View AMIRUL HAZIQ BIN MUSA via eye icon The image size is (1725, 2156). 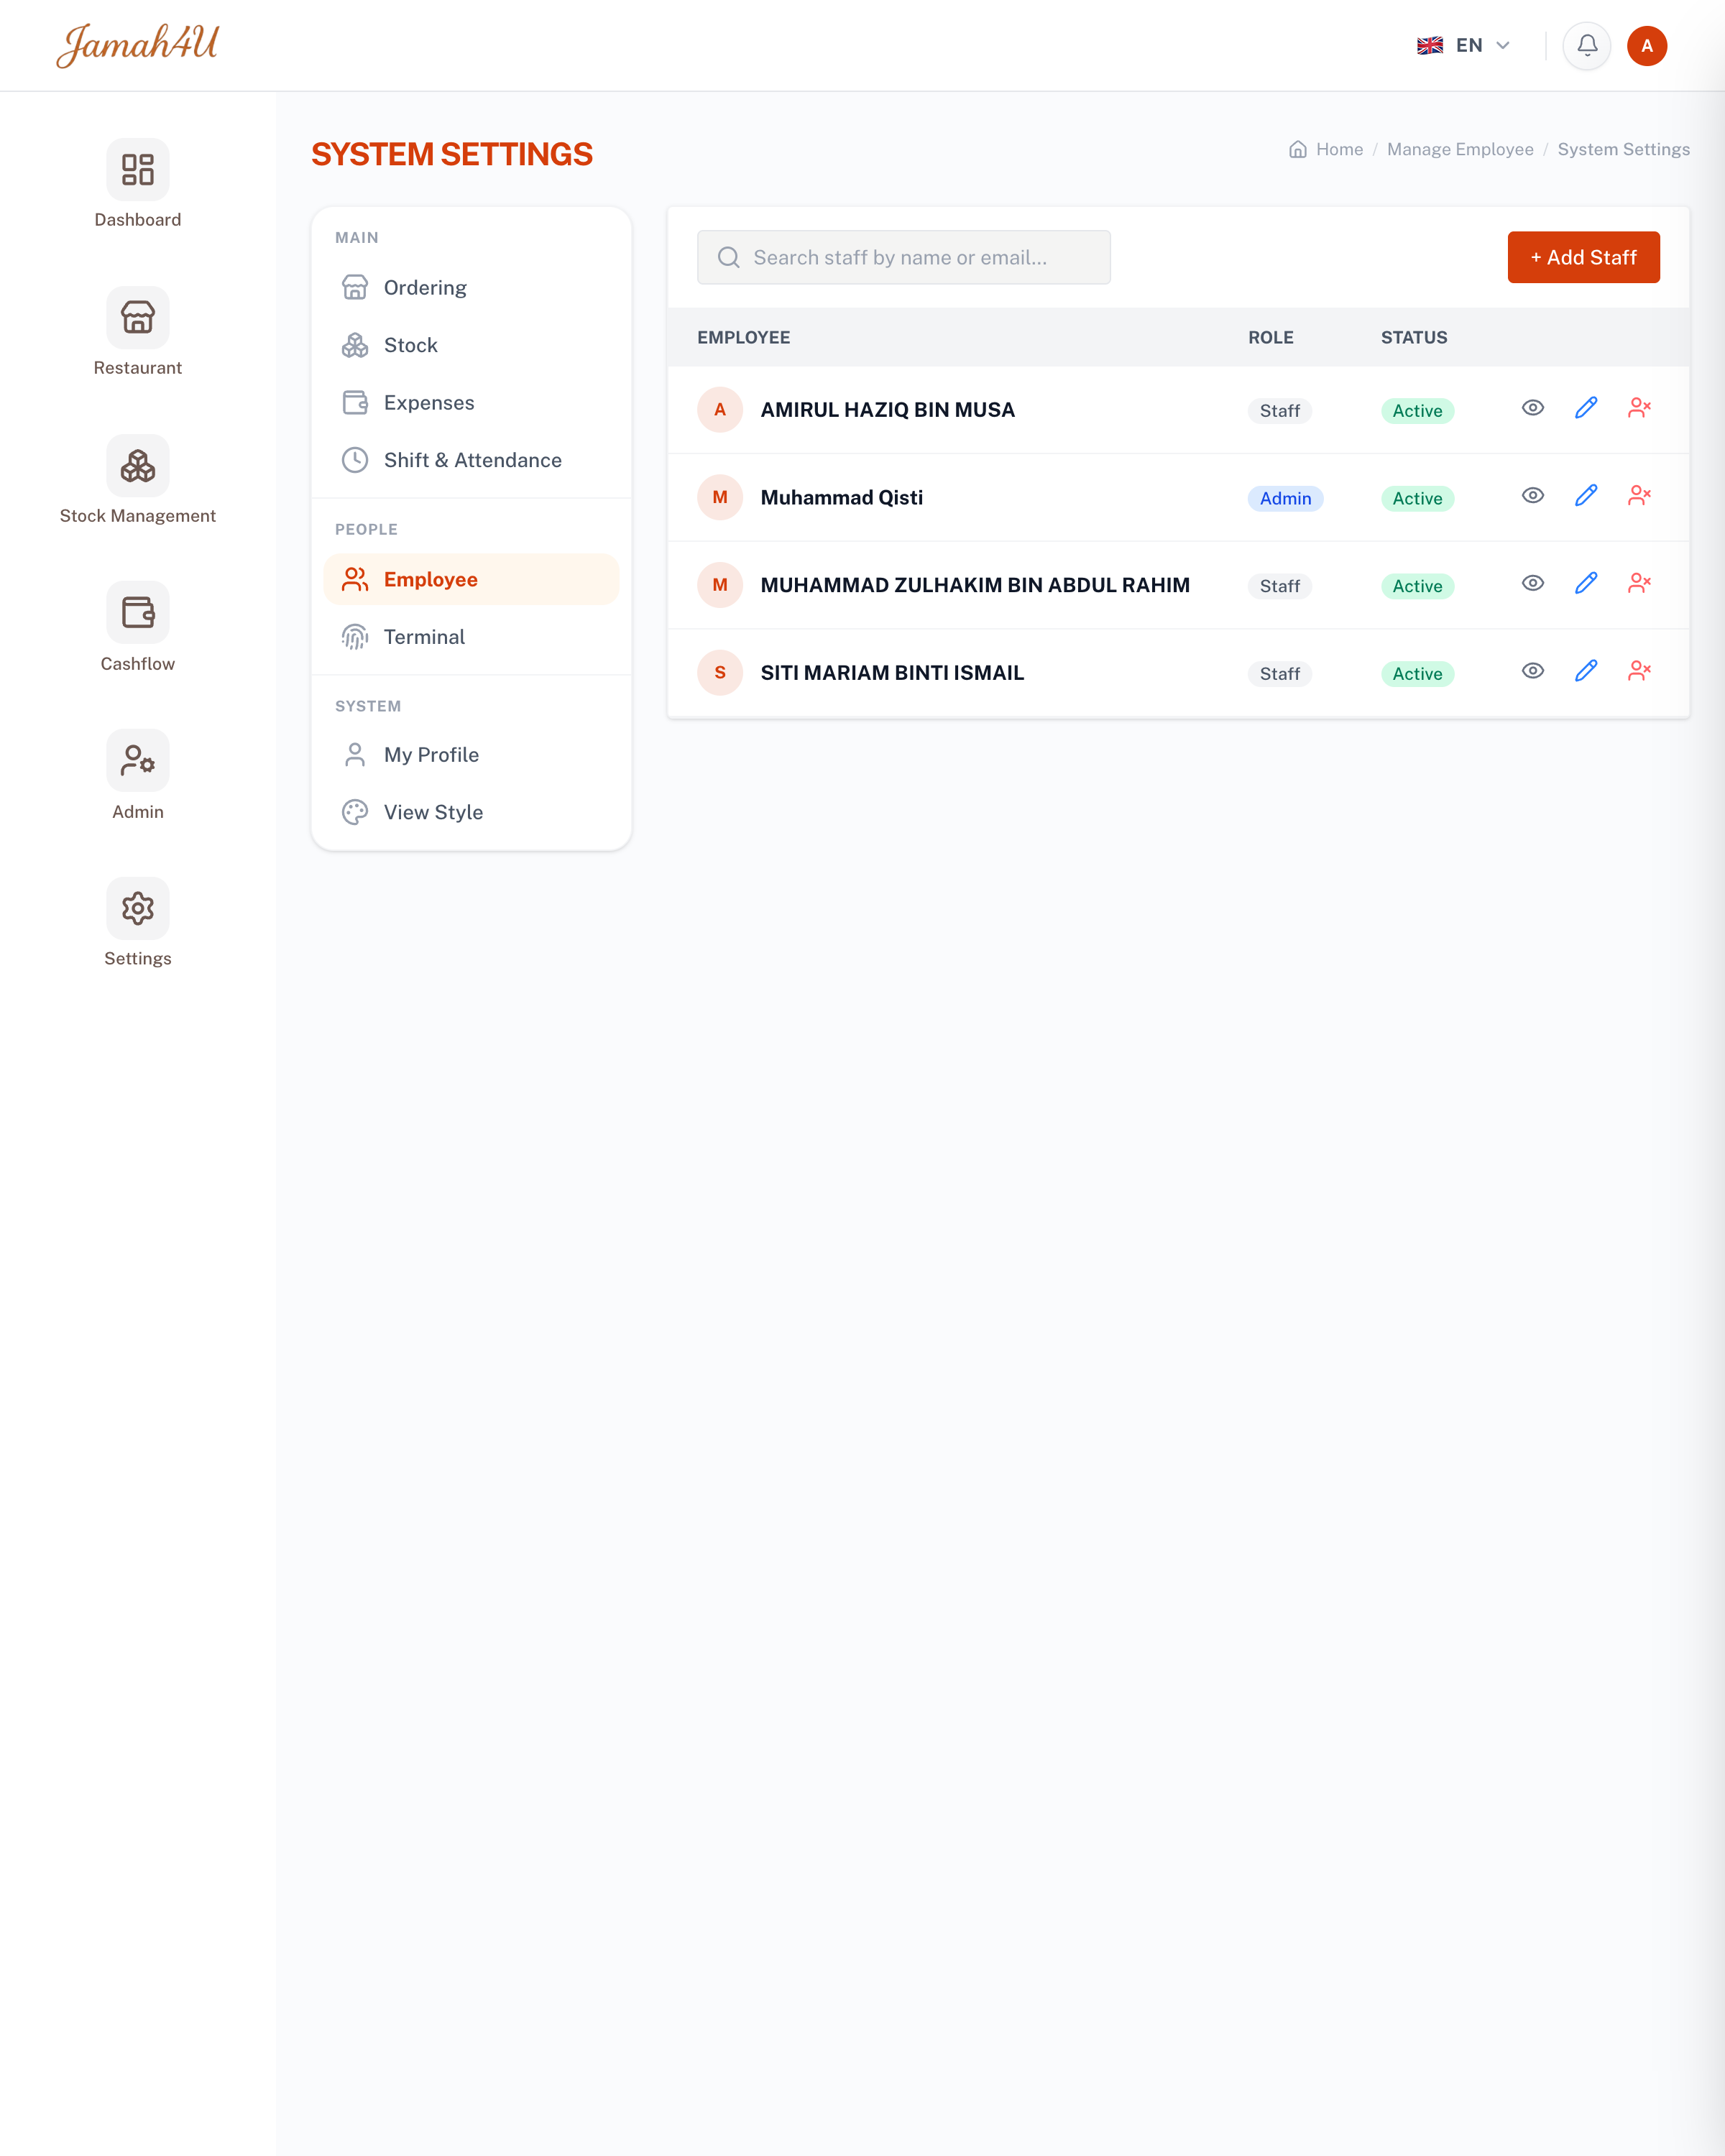[x=1533, y=408]
